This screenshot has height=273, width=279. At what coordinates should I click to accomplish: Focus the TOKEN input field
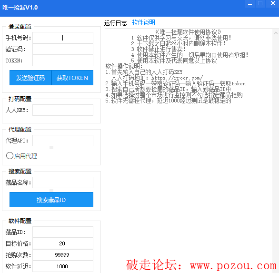(63, 61)
